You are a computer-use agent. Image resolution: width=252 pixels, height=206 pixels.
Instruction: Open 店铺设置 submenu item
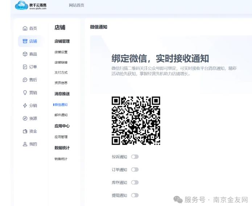[61, 52]
